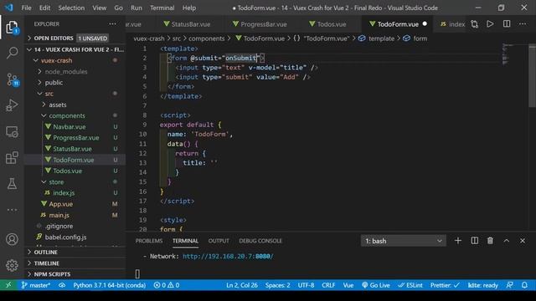536x301 pixels.
Task: Open the Source Control view icon
Action: pos(13,79)
